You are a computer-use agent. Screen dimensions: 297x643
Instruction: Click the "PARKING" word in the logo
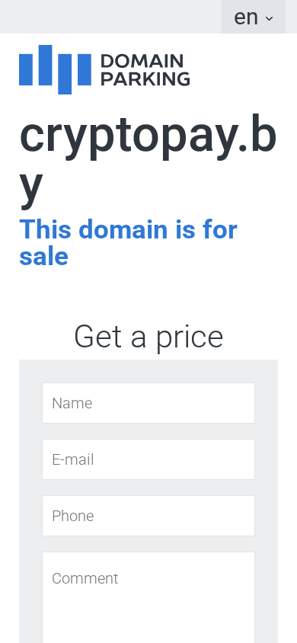pos(145,78)
